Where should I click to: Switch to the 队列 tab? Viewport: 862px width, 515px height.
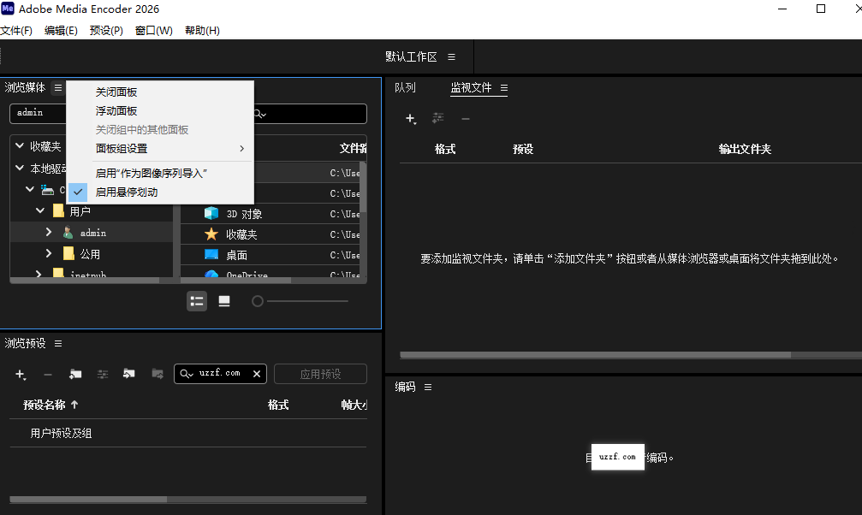(406, 87)
